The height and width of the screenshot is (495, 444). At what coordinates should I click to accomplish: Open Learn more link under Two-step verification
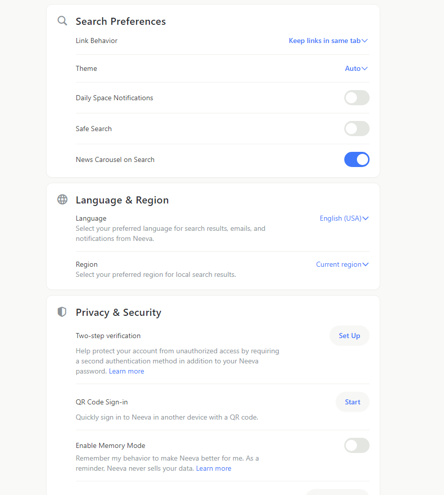pos(127,372)
